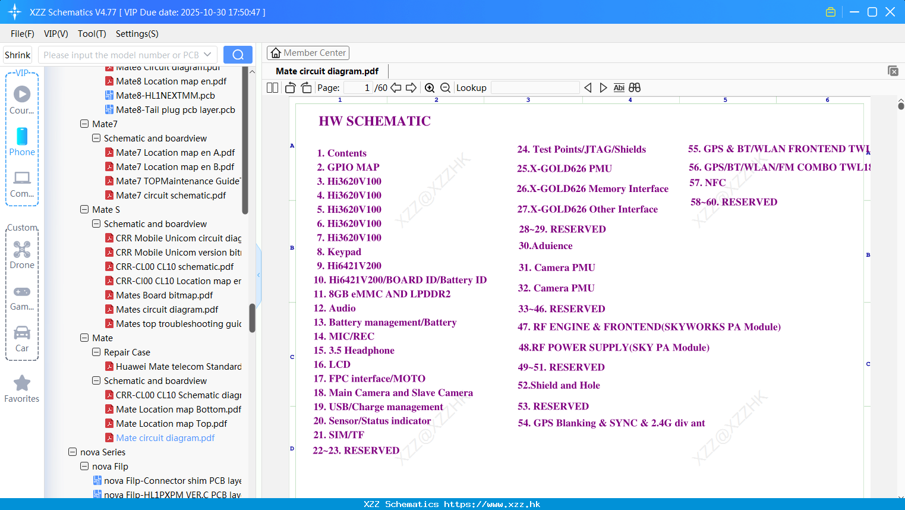
Task: Find next lookup result triangle
Action: pyautogui.click(x=603, y=88)
